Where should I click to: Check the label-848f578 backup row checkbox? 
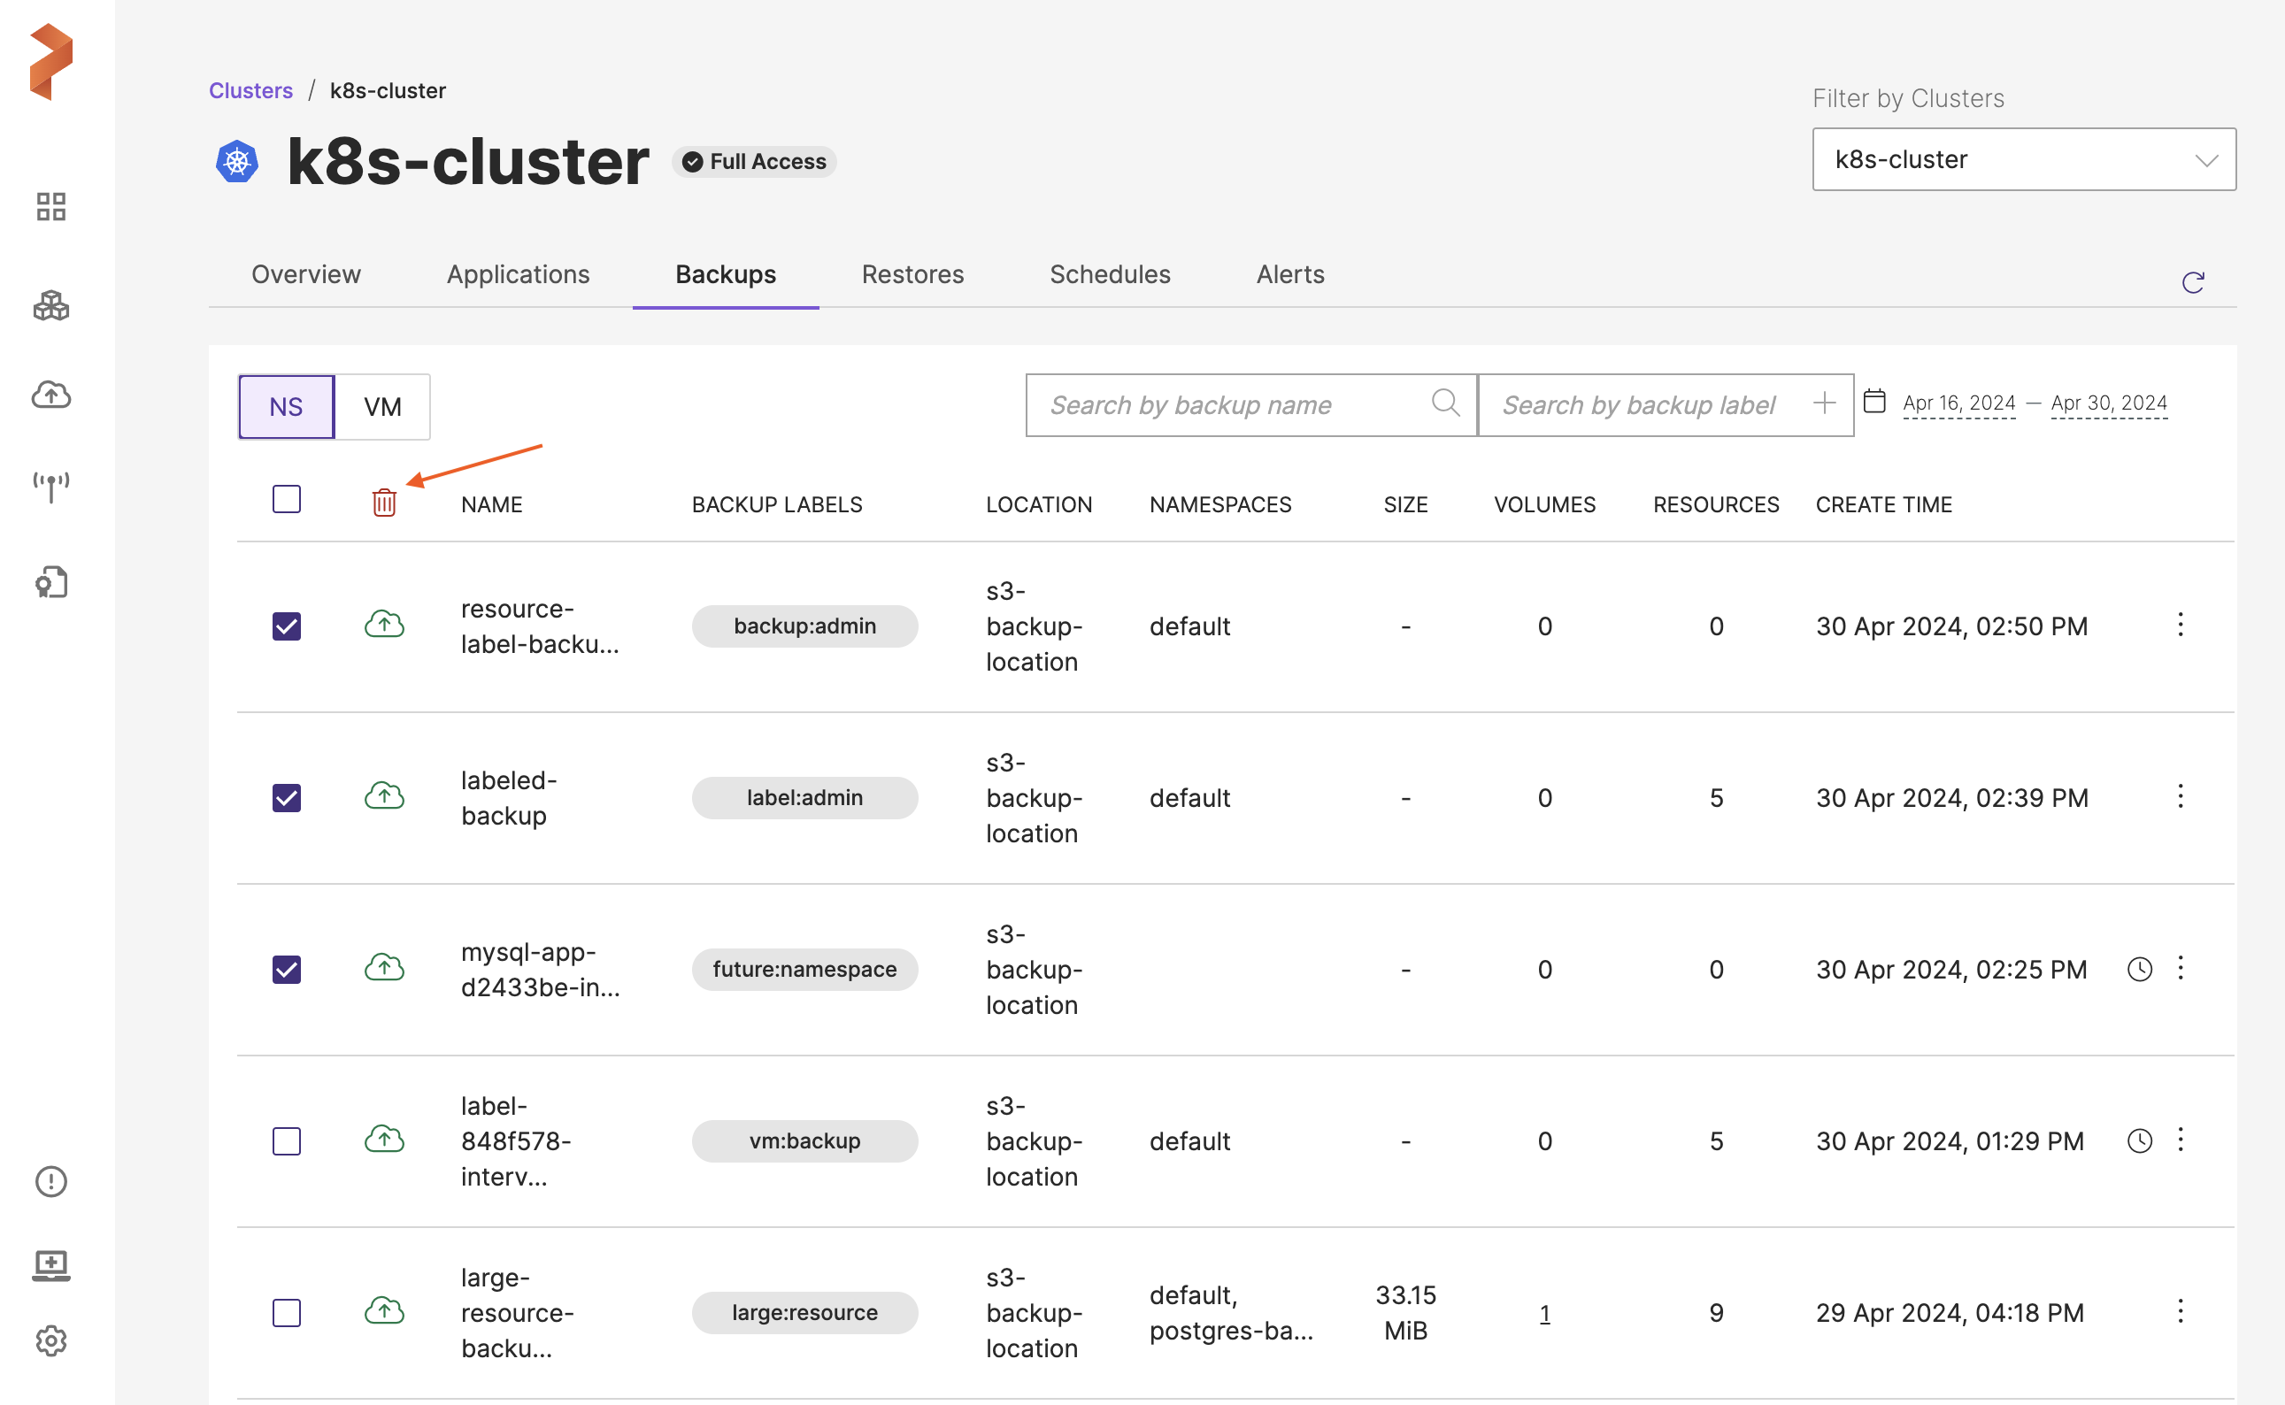tap(286, 1141)
